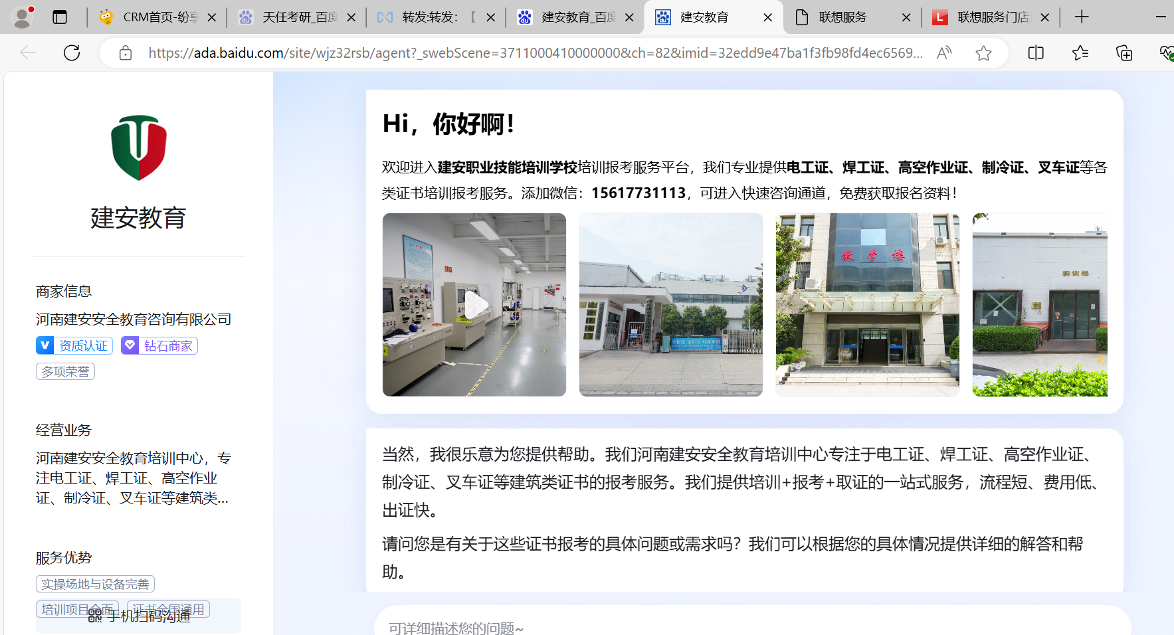The height and width of the screenshot is (635, 1174).
Task: Switch to the 联想服务门店 tab
Action: point(991,17)
